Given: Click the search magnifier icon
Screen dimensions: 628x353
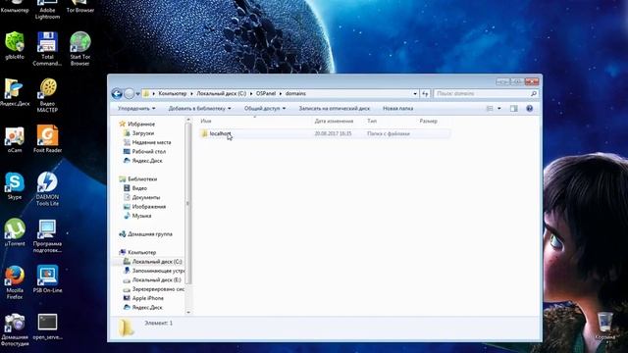Looking at the screenshot, I should pos(534,93).
